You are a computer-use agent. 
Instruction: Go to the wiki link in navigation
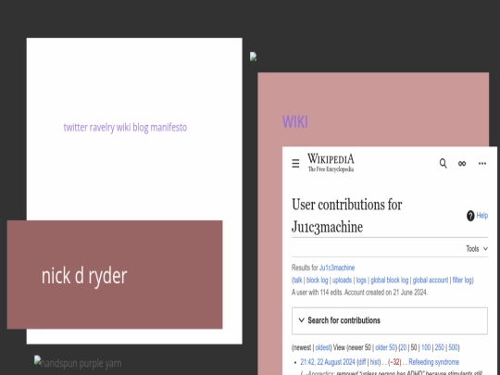coord(123,127)
